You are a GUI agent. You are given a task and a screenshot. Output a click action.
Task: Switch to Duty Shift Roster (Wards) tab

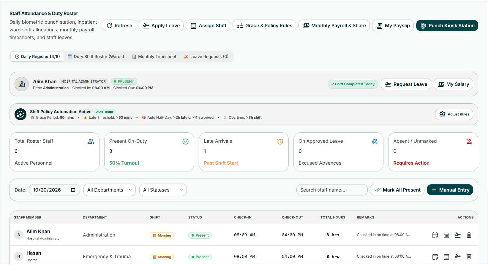click(96, 57)
